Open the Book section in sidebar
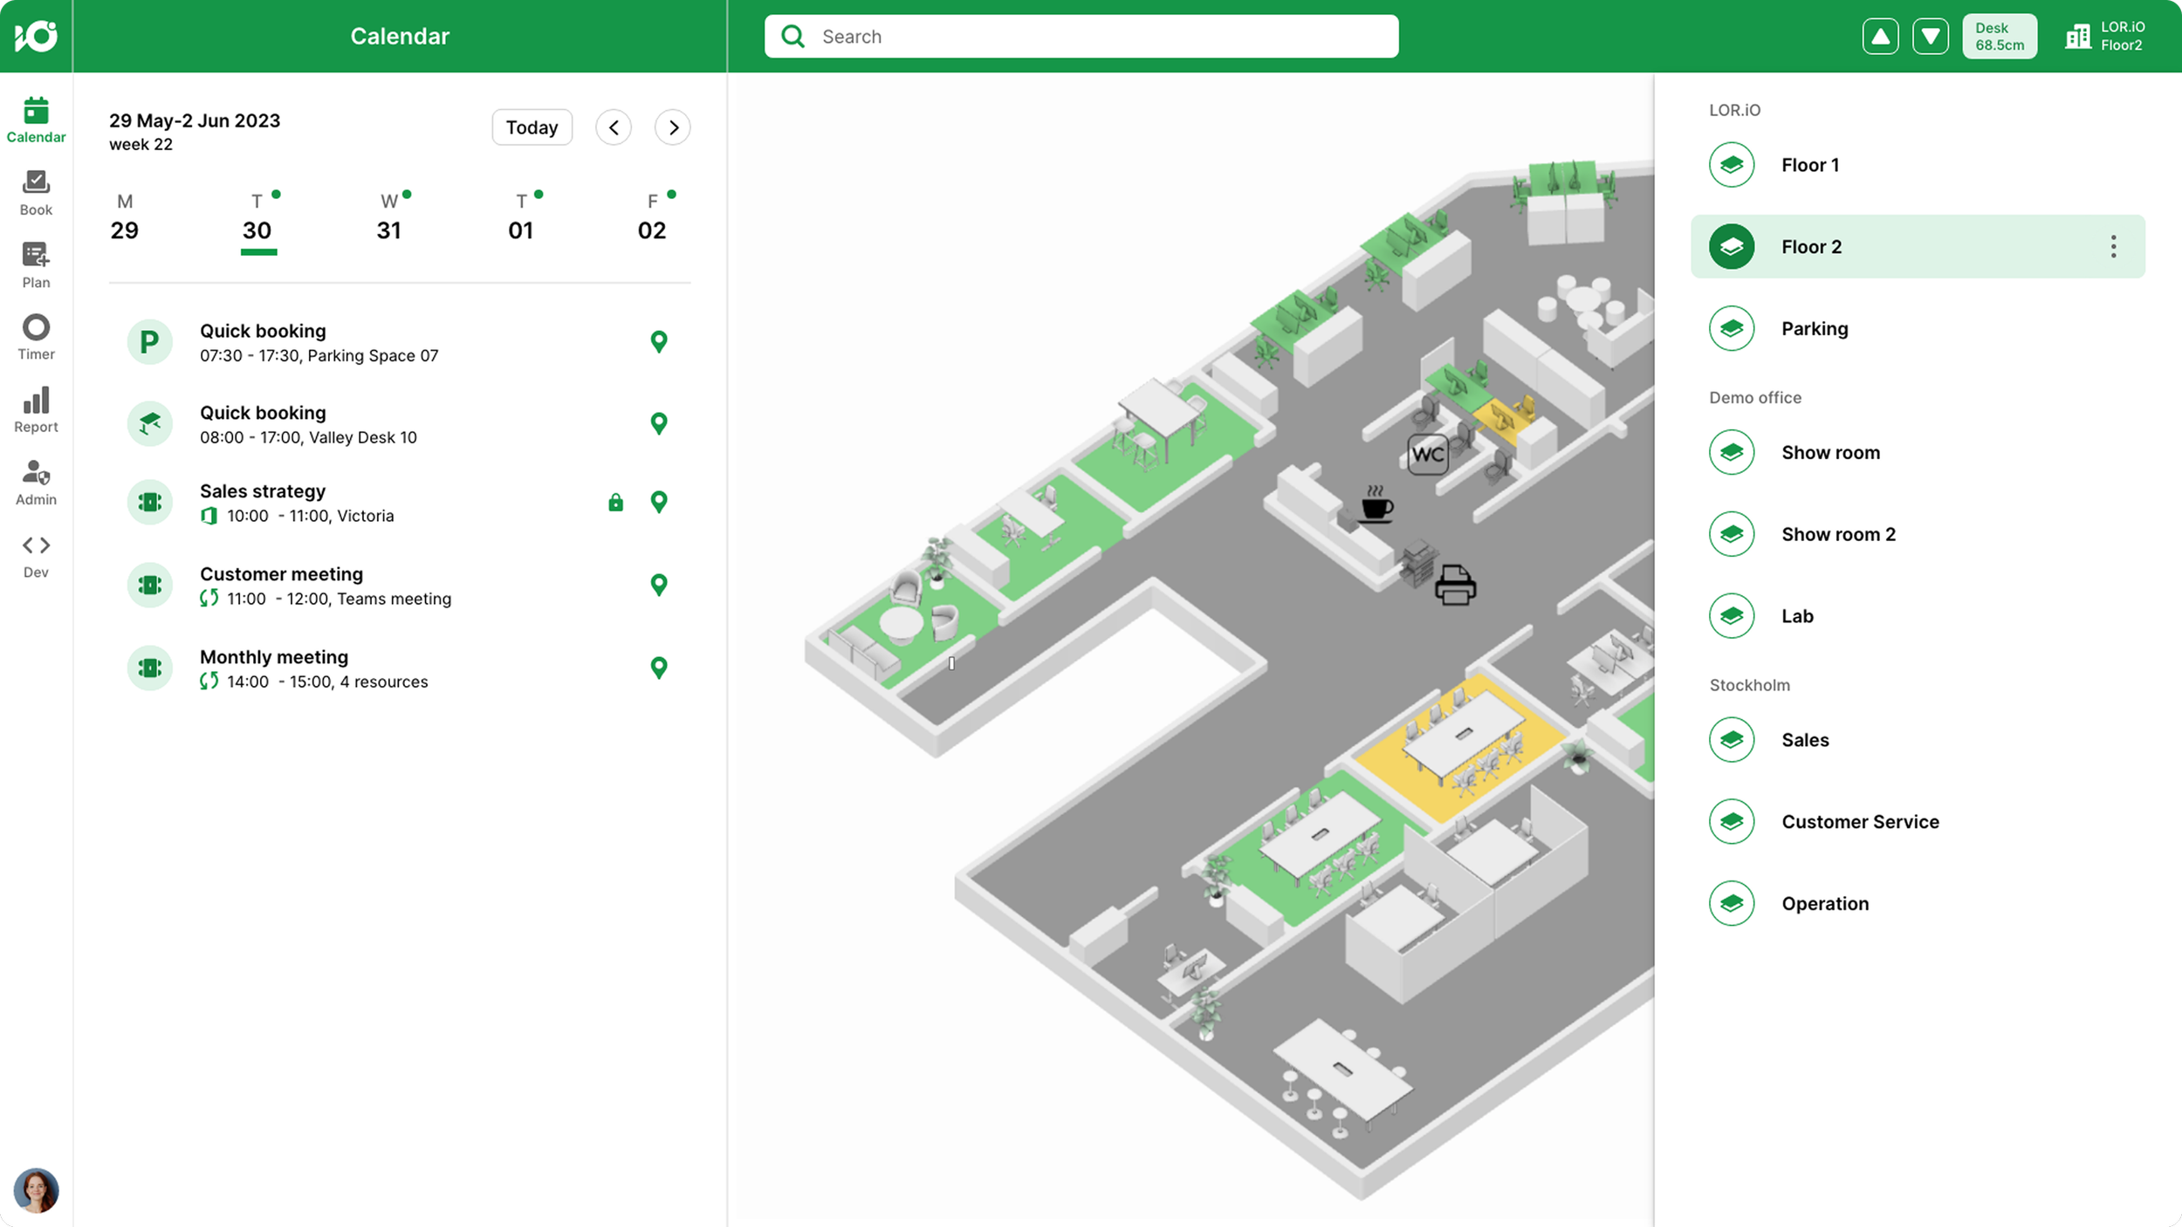Screen dimensions: 2182x1227 [x=36, y=193]
